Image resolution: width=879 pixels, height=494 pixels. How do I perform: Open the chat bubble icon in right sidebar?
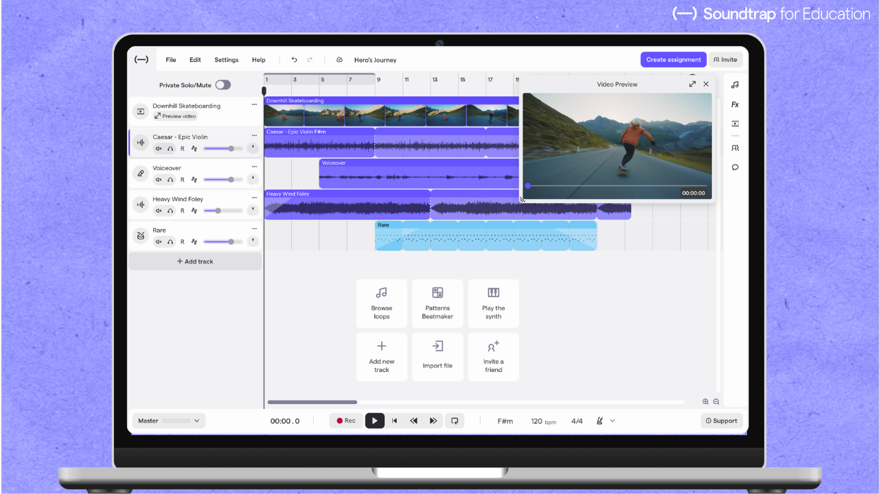[735, 167]
